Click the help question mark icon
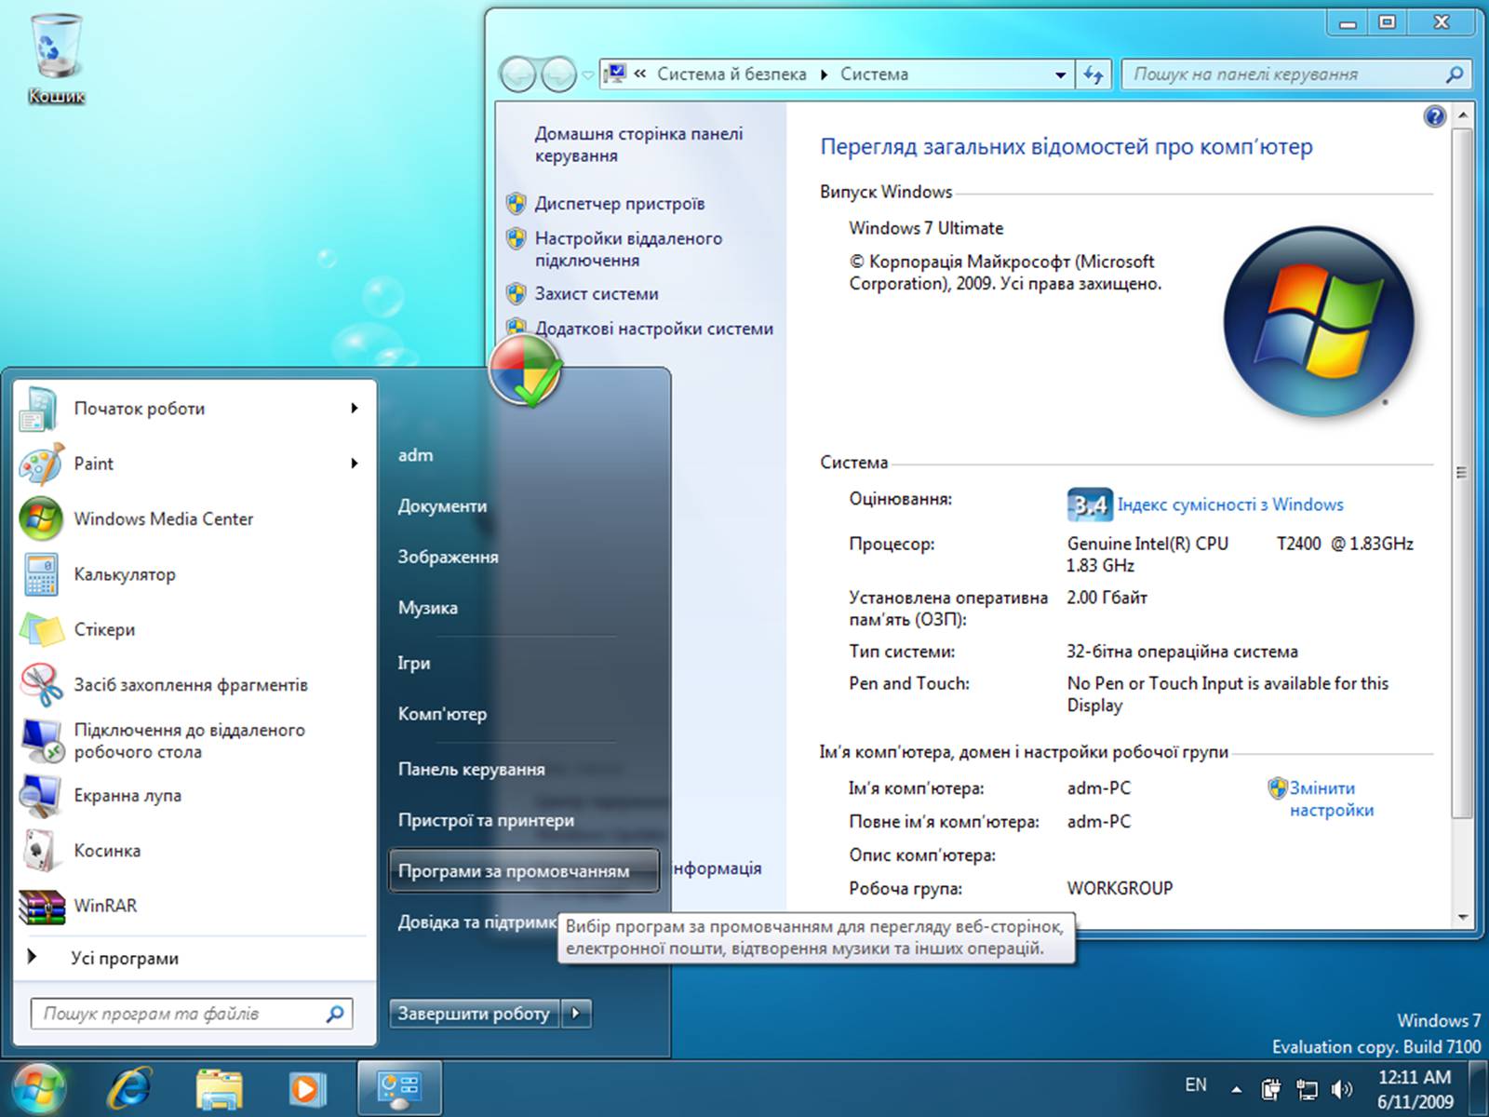Image resolution: width=1489 pixels, height=1117 pixels. pyautogui.click(x=1434, y=116)
